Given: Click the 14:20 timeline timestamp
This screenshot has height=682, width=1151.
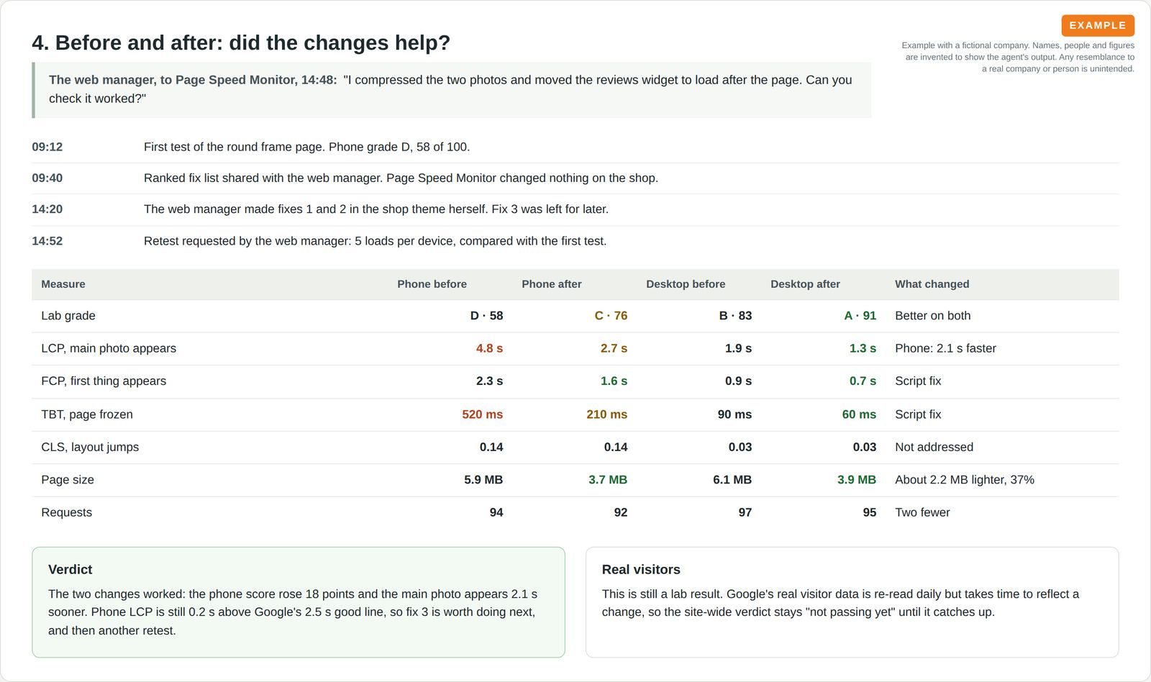Looking at the screenshot, I should [x=47, y=209].
